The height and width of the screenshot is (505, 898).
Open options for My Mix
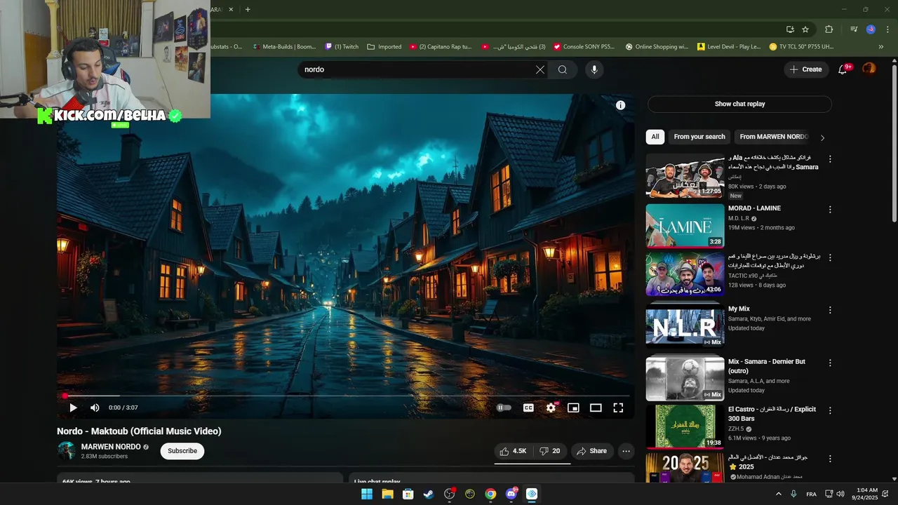pyautogui.click(x=830, y=310)
